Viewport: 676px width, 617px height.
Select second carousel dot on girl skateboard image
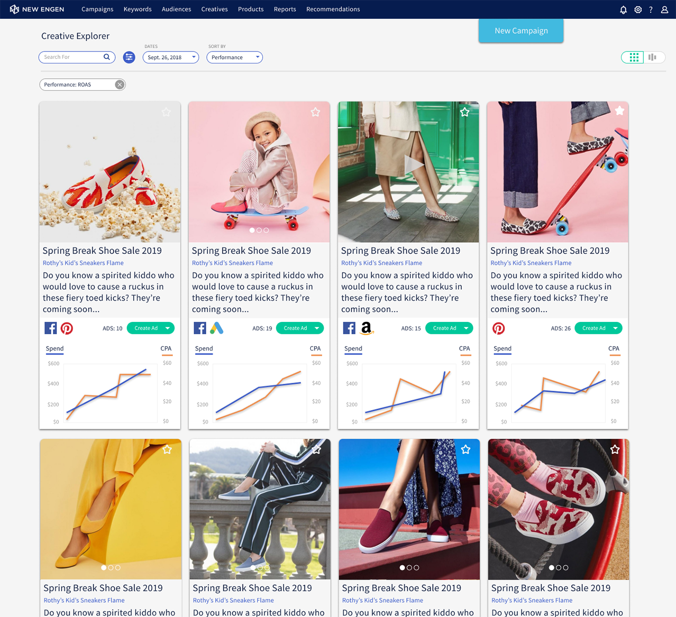coord(259,230)
